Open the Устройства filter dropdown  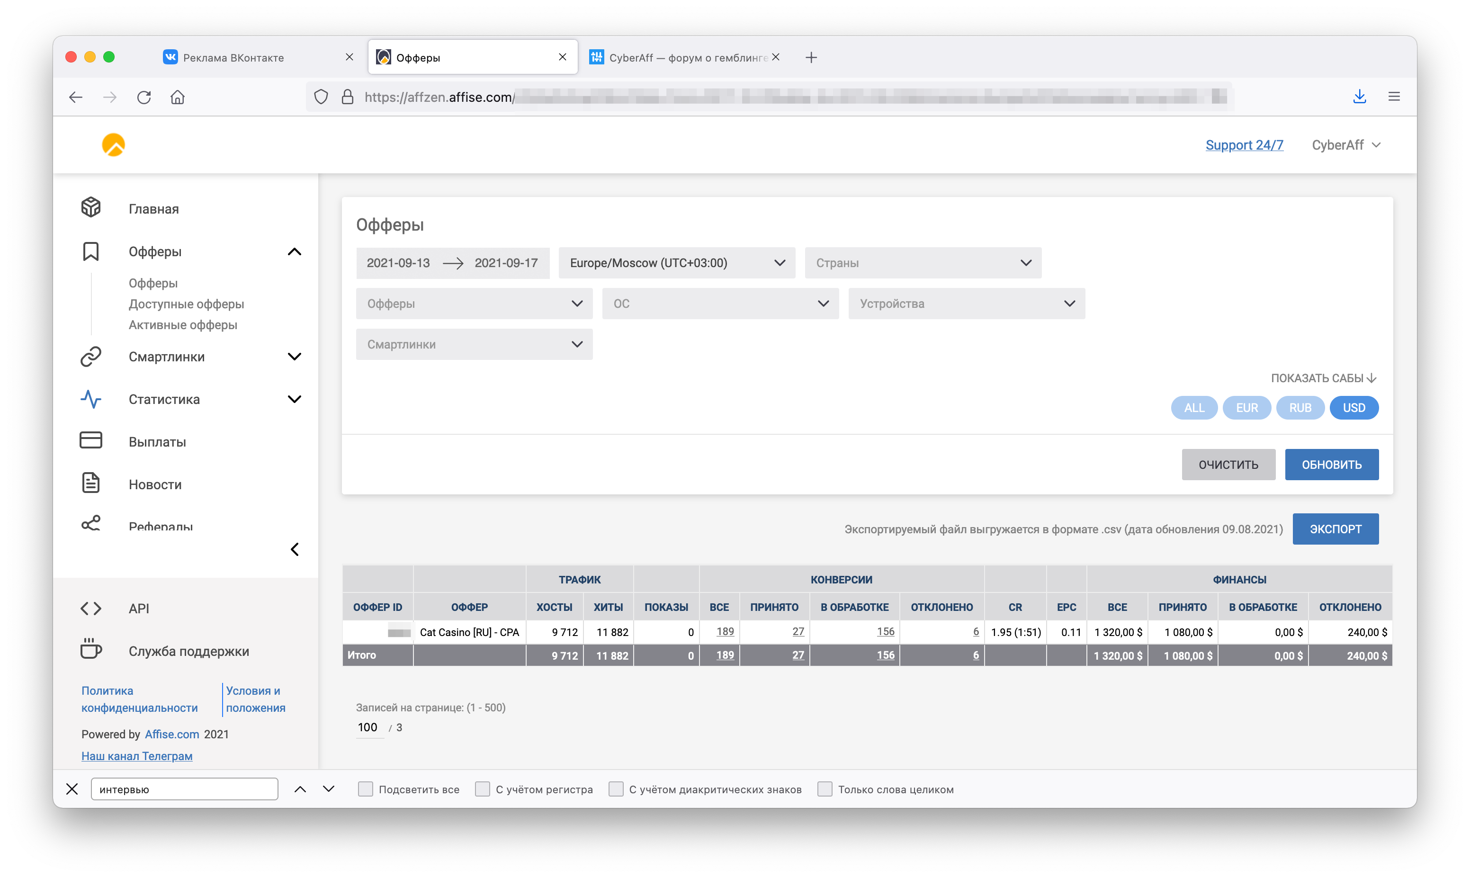[966, 304]
